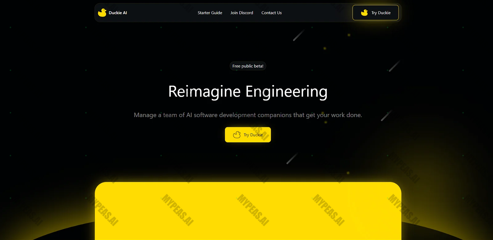Open the Starter Guide page
493x240 pixels.
[210, 13]
